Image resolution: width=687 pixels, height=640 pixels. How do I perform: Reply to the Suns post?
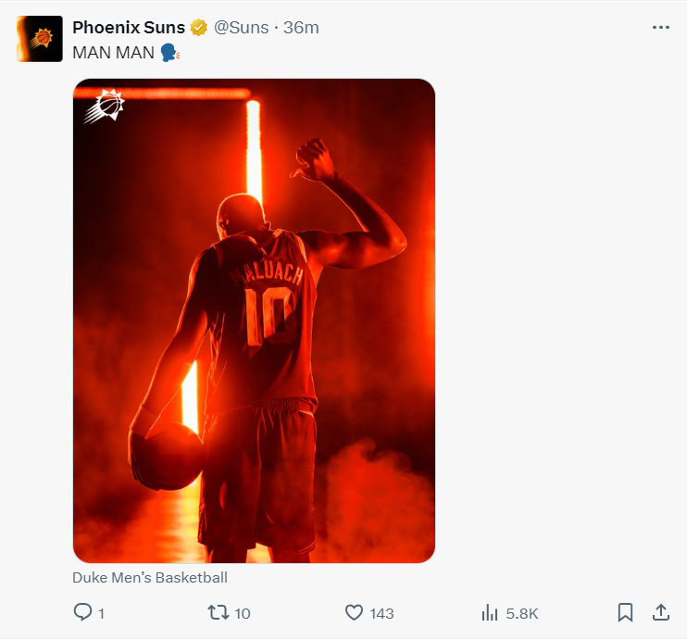pos(81,612)
